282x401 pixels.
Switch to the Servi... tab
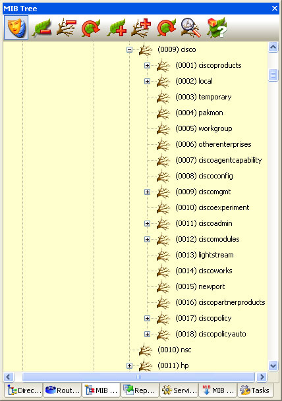point(179,390)
